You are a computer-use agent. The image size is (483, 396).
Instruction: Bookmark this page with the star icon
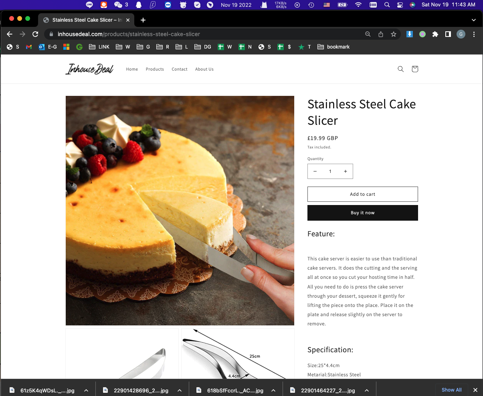[x=394, y=34]
